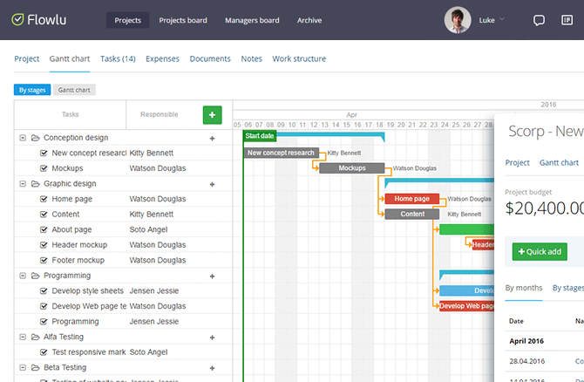Click the Graphic design folder icon

[x=36, y=184]
